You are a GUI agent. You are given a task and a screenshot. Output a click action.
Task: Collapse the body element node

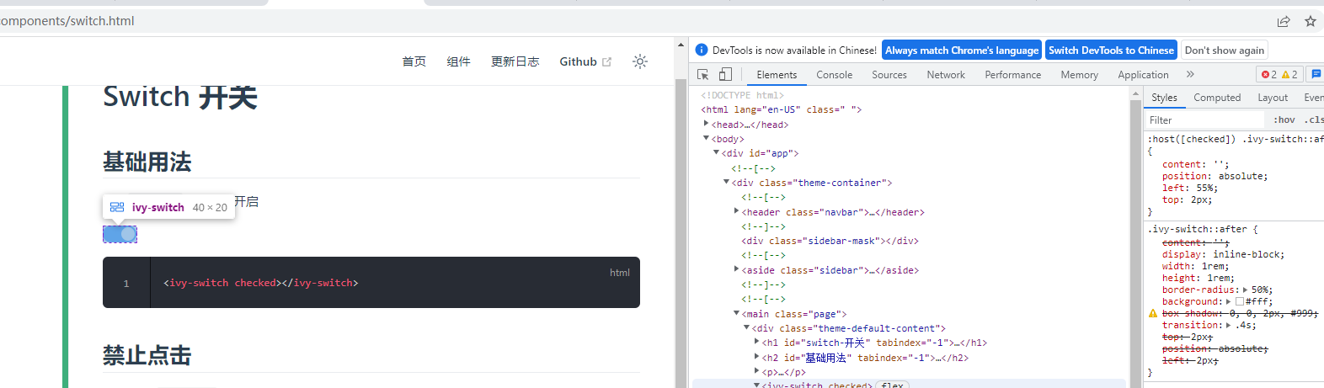pos(707,138)
